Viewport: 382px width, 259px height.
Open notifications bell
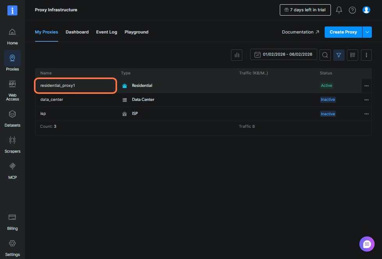point(339,10)
